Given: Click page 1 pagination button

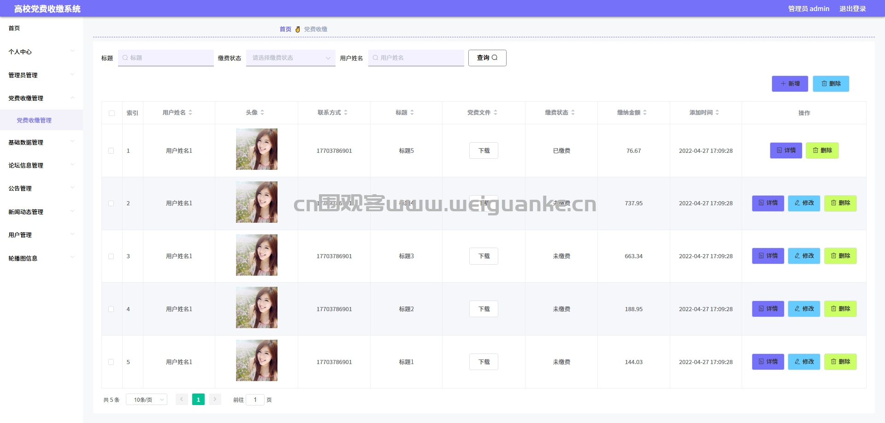Looking at the screenshot, I should (198, 400).
